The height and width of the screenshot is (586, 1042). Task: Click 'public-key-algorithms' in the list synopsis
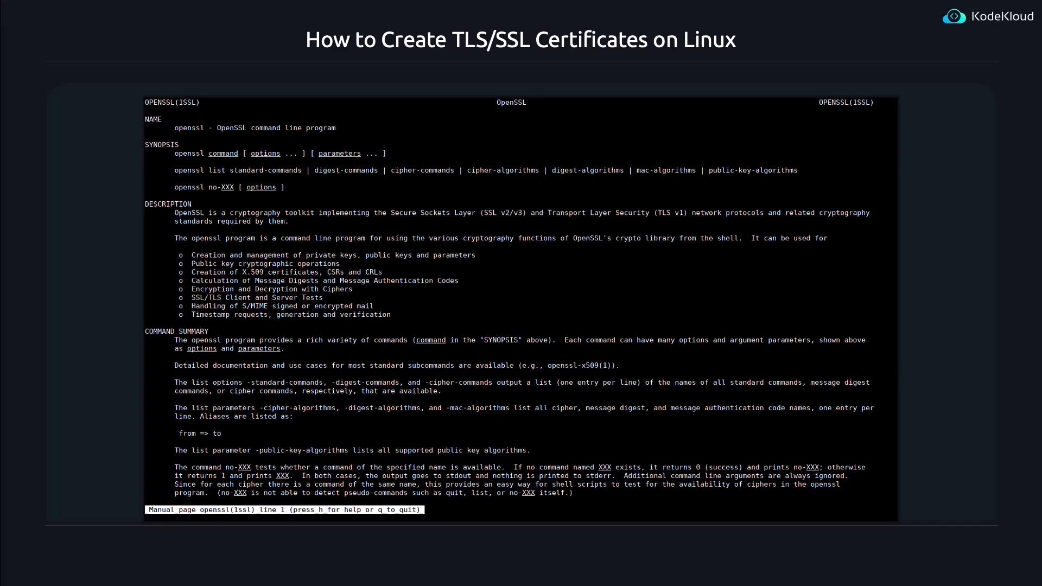coord(753,170)
